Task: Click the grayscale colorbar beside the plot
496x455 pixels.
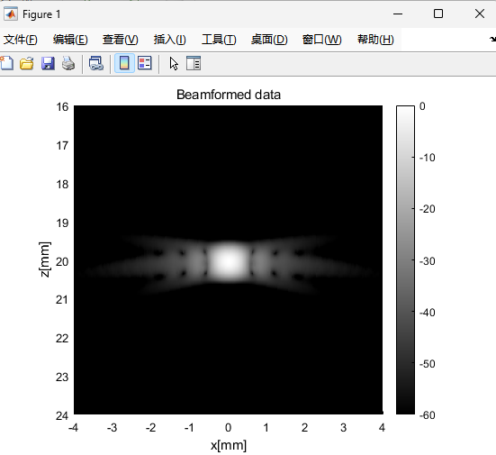Action: [x=405, y=259]
